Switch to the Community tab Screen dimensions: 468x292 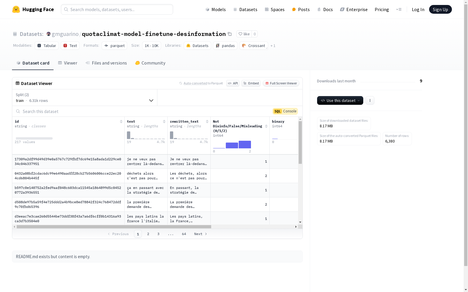point(150,63)
